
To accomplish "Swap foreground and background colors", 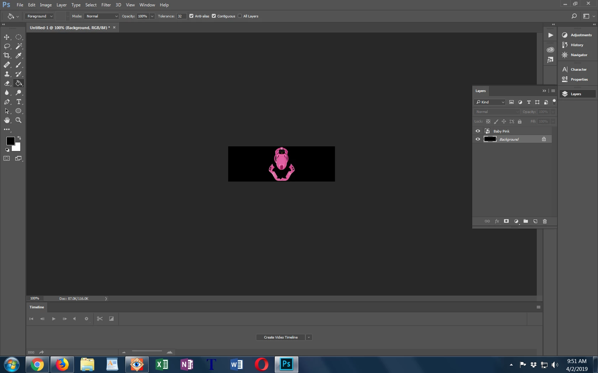I will click(19, 138).
